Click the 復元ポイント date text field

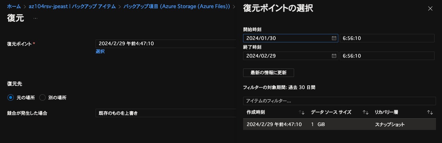(166, 43)
